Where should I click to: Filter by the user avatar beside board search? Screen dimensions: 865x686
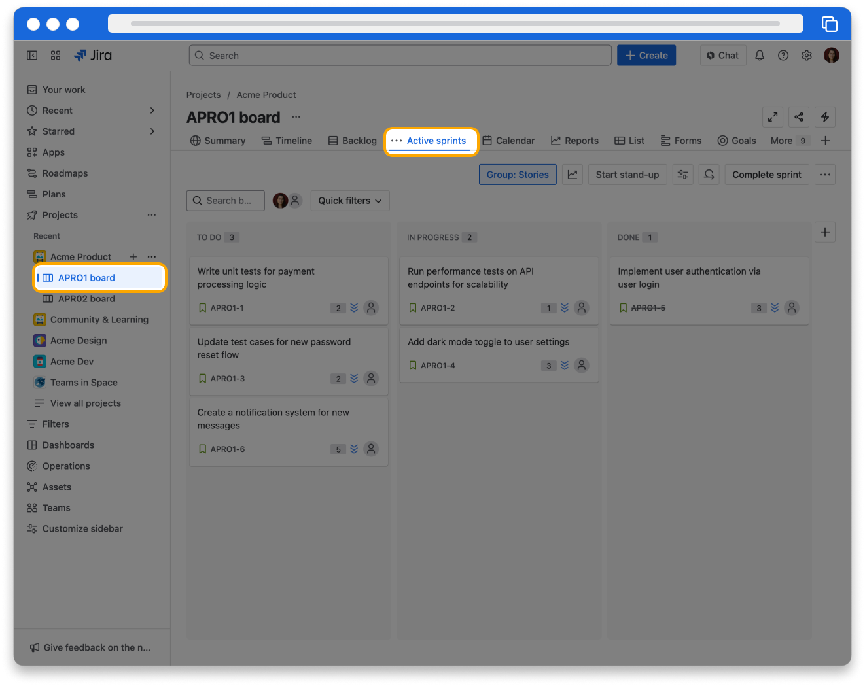tap(280, 201)
